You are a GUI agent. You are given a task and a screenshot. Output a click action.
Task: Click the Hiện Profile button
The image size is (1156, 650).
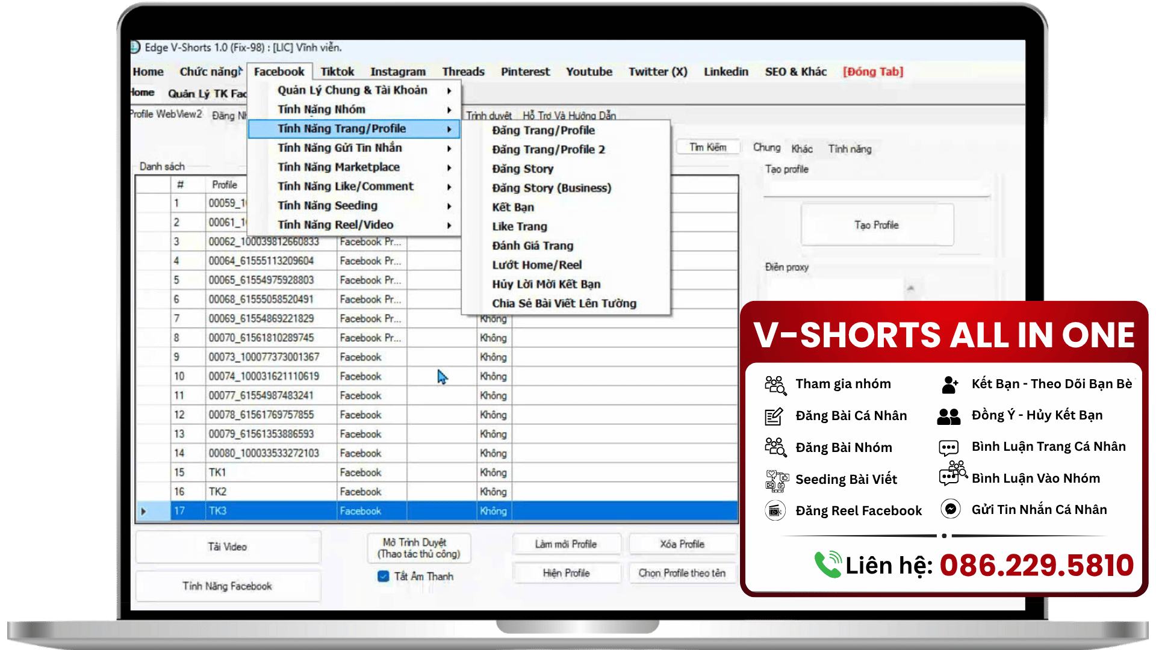(x=566, y=573)
